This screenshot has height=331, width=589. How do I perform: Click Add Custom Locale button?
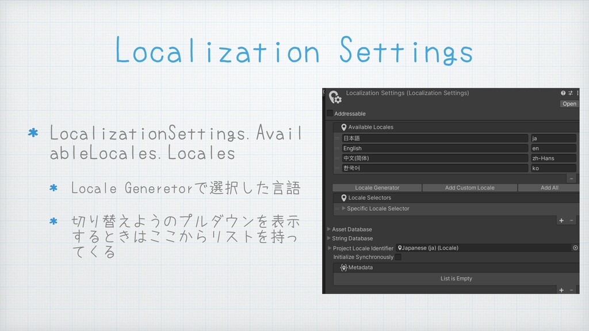pyautogui.click(x=469, y=188)
